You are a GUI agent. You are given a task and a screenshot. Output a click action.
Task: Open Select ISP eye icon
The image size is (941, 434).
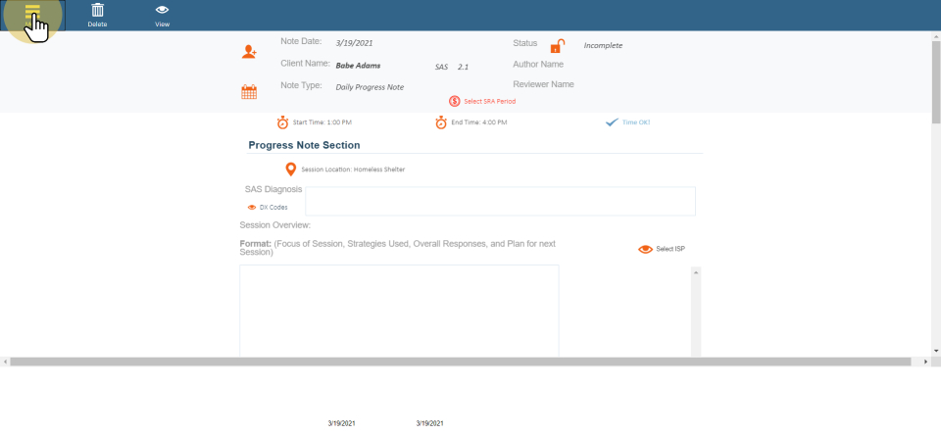click(645, 249)
